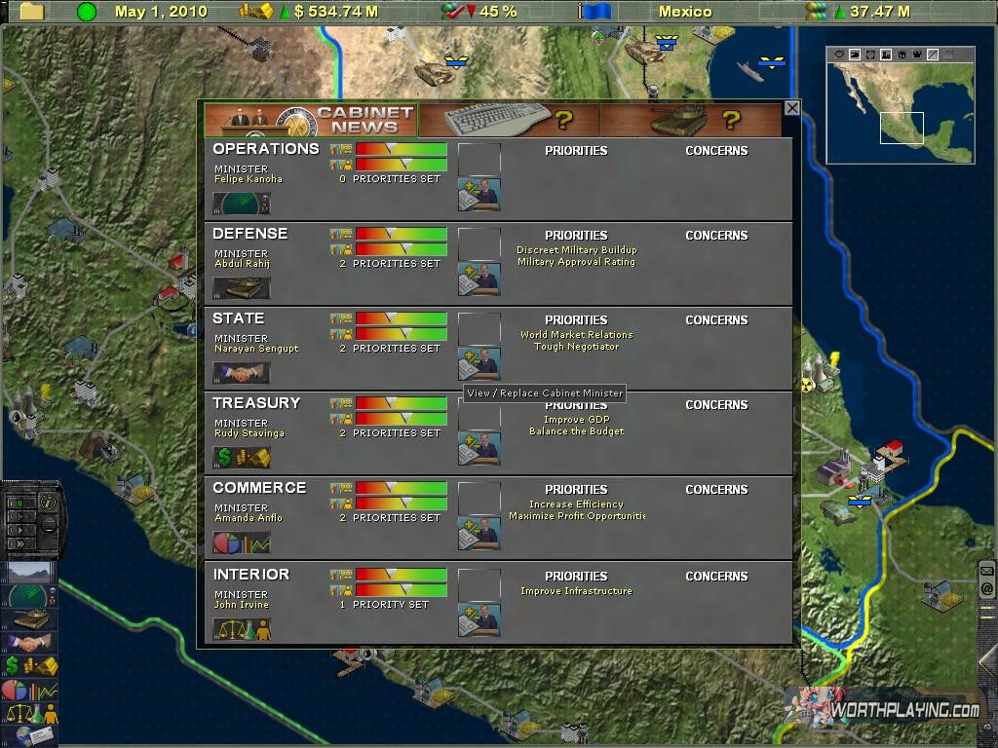Click the info button on speed control panel
This screenshot has width=998, height=748.
pos(50,503)
